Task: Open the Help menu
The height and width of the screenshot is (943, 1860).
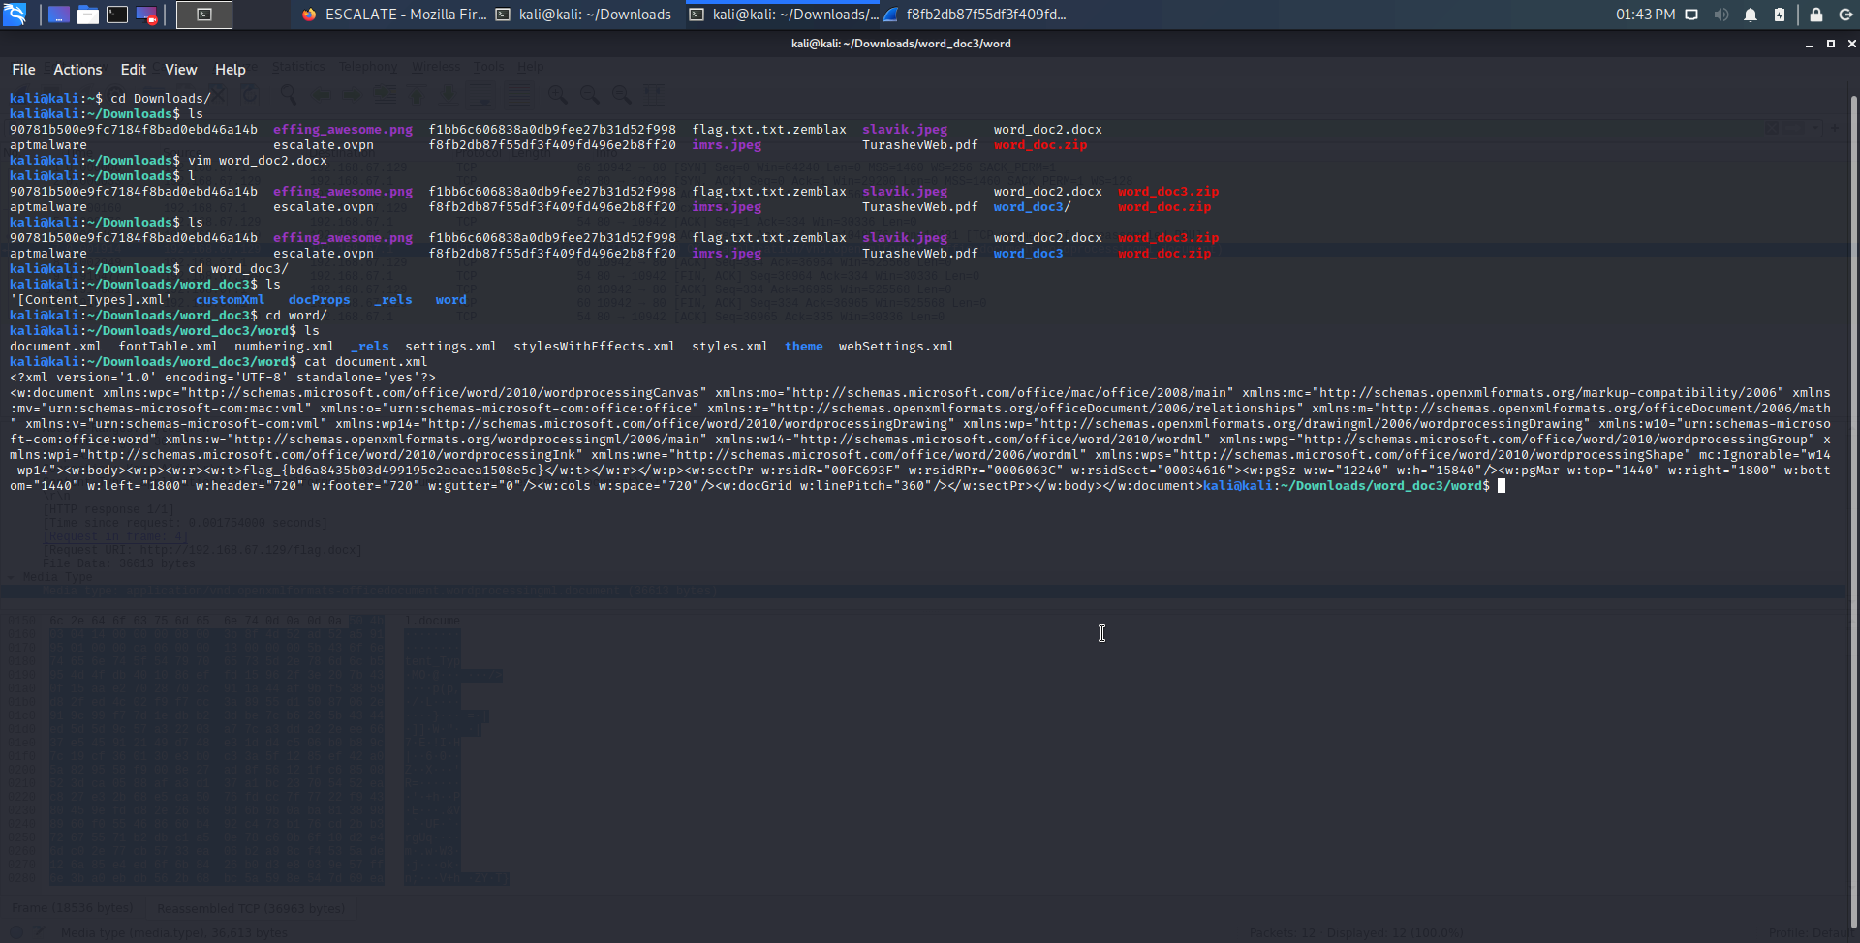Action: click(230, 70)
